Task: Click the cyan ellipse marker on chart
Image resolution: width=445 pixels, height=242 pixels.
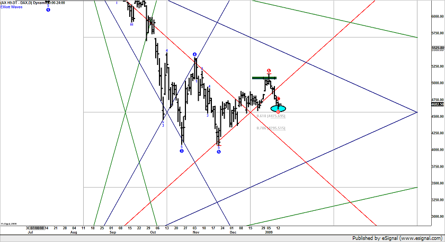Action: point(279,107)
